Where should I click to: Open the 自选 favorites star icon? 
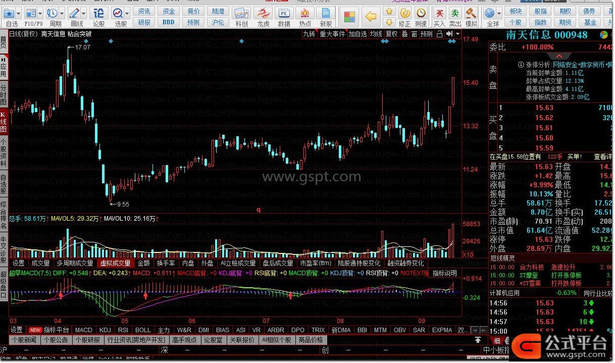(10, 13)
